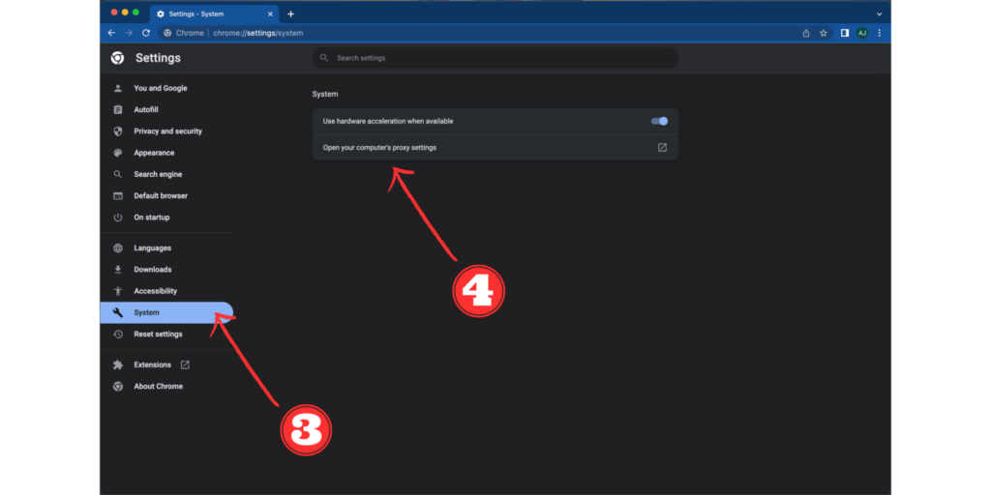Open a new tab with the plus button
This screenshot has height=495, width=991.
(290, 14)
